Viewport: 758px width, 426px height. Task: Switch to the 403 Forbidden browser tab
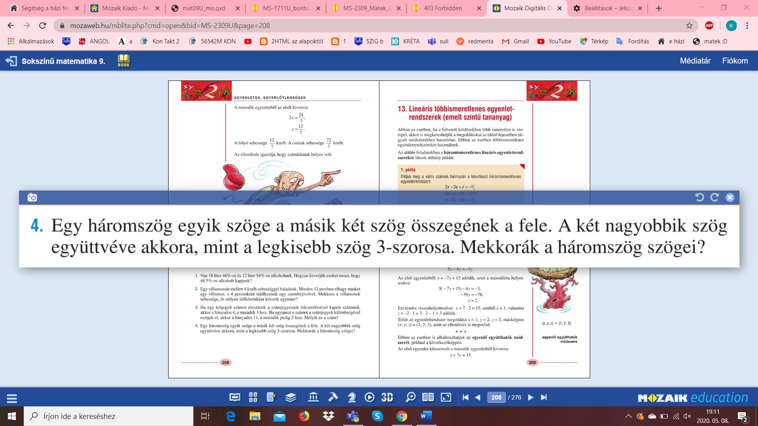pos(443,8)
